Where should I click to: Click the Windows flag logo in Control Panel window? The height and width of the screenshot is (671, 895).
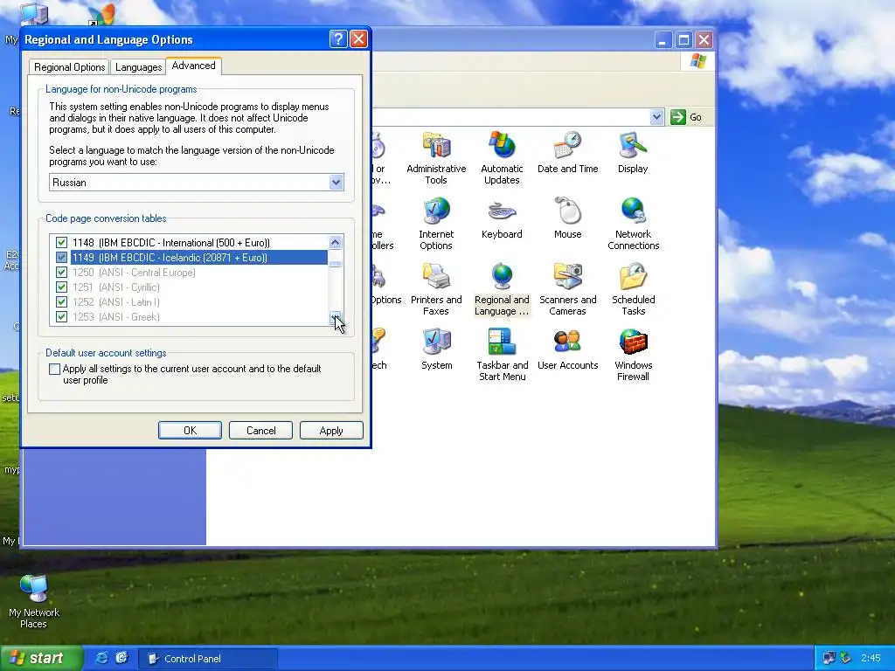pyautogui.click(x=697, y=61)
